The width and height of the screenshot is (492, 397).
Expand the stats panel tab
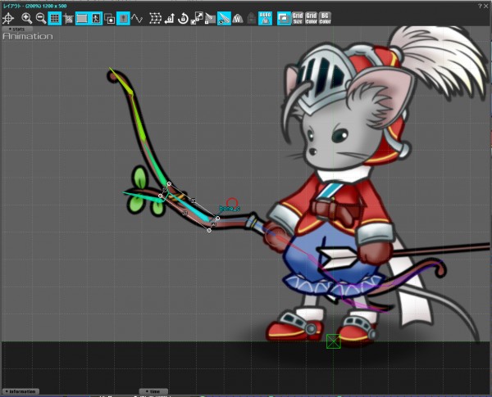(x=17, y=29)
